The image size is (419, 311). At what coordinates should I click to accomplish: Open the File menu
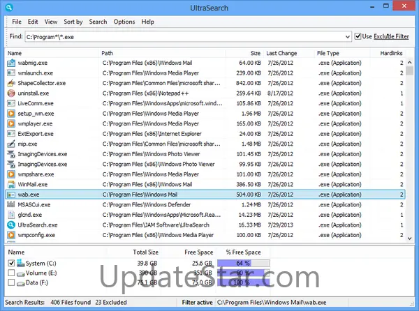coord(17,22)
